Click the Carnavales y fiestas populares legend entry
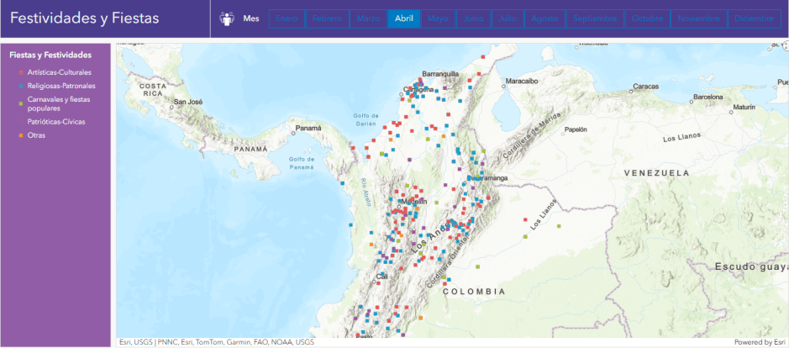 tap(57, 103)
